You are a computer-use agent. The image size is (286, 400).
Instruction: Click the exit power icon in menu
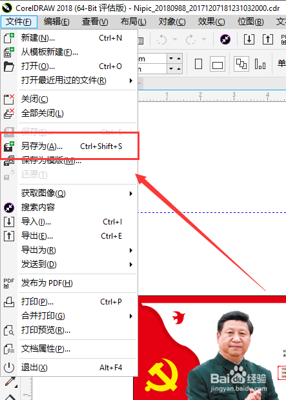9,368
